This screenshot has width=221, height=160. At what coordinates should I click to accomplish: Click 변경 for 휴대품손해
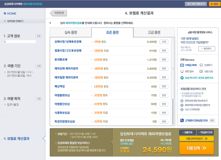click(x=164, y=60)
